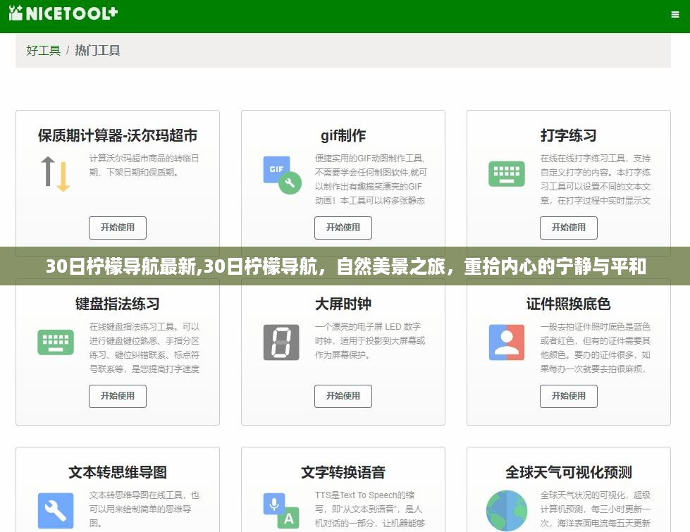Image resolution: width=690 pixels, height=532 pixels.
Task: Click the green keyboard icon for 打字练习
Action: 506,174
